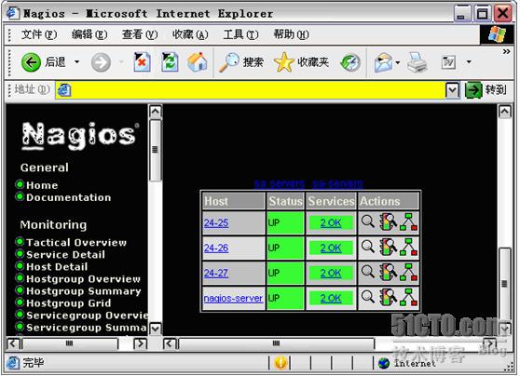View service details icon for nagios-server
Image resolution: width=520 pixels, height=376 pixels.
pyautogui.click(x=388, y=298)
